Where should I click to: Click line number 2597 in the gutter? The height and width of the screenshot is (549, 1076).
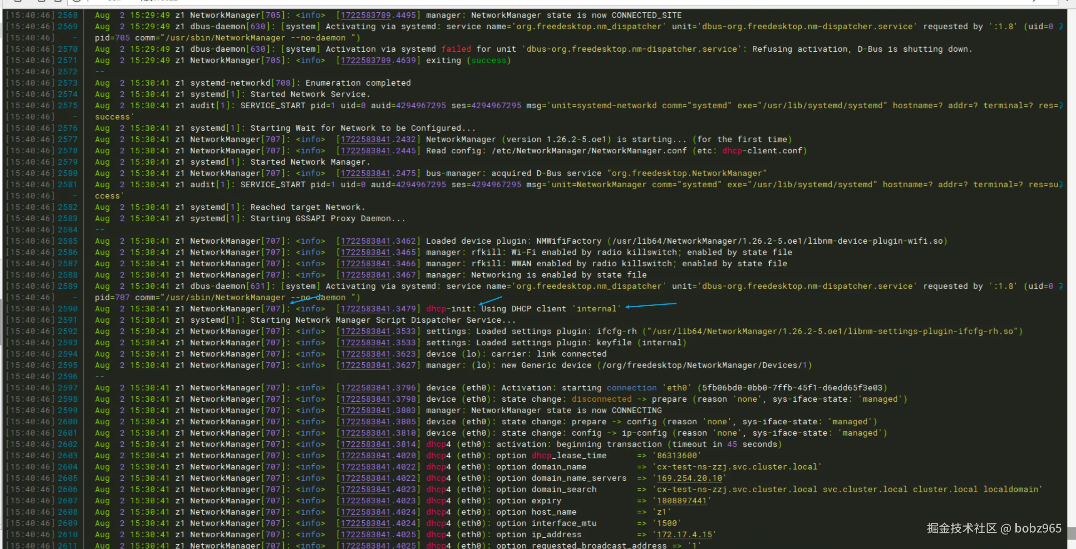point(68,388)
